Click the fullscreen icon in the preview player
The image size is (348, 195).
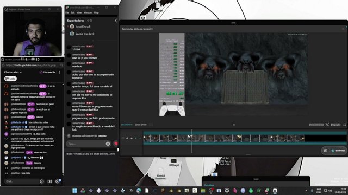tap(345, 125)
